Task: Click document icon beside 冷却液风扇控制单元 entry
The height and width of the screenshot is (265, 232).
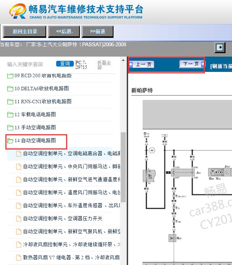Action: tap(19, 245)
